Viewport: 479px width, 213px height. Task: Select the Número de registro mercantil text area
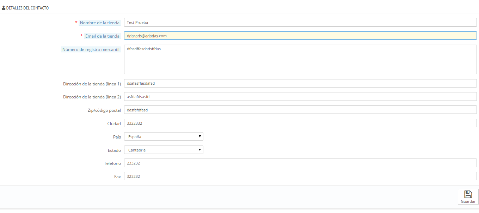pos(300,59)
